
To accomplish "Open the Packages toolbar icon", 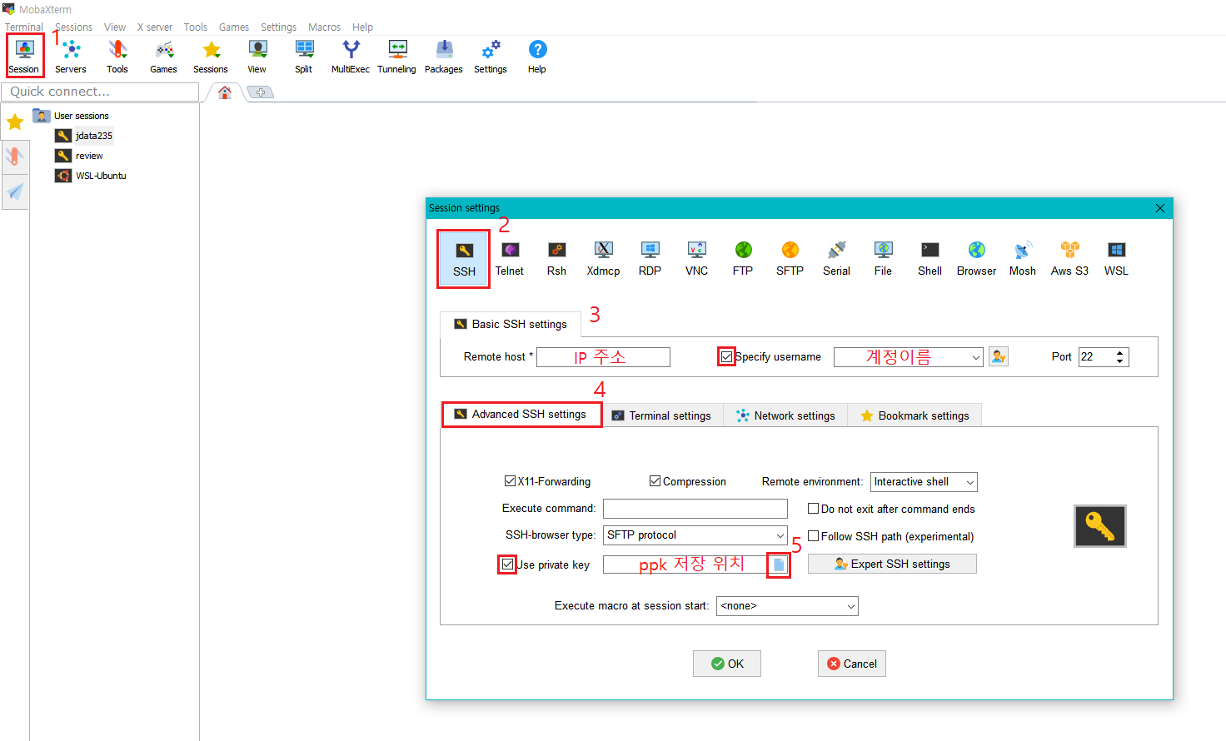I will (x=444, y=57).
